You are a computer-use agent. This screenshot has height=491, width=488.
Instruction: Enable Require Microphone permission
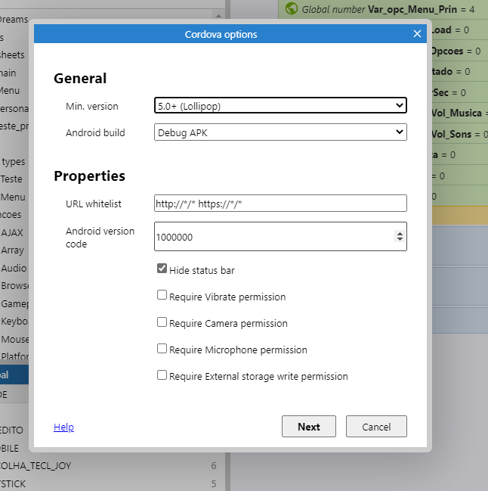tap(162, 348)
